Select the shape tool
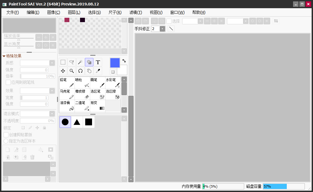The height and width of the screenshot is (192, 313). [x=89, y=62]
